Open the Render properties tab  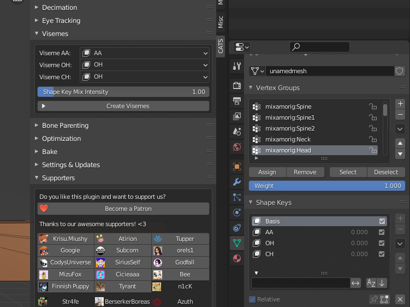pos(237,85)
